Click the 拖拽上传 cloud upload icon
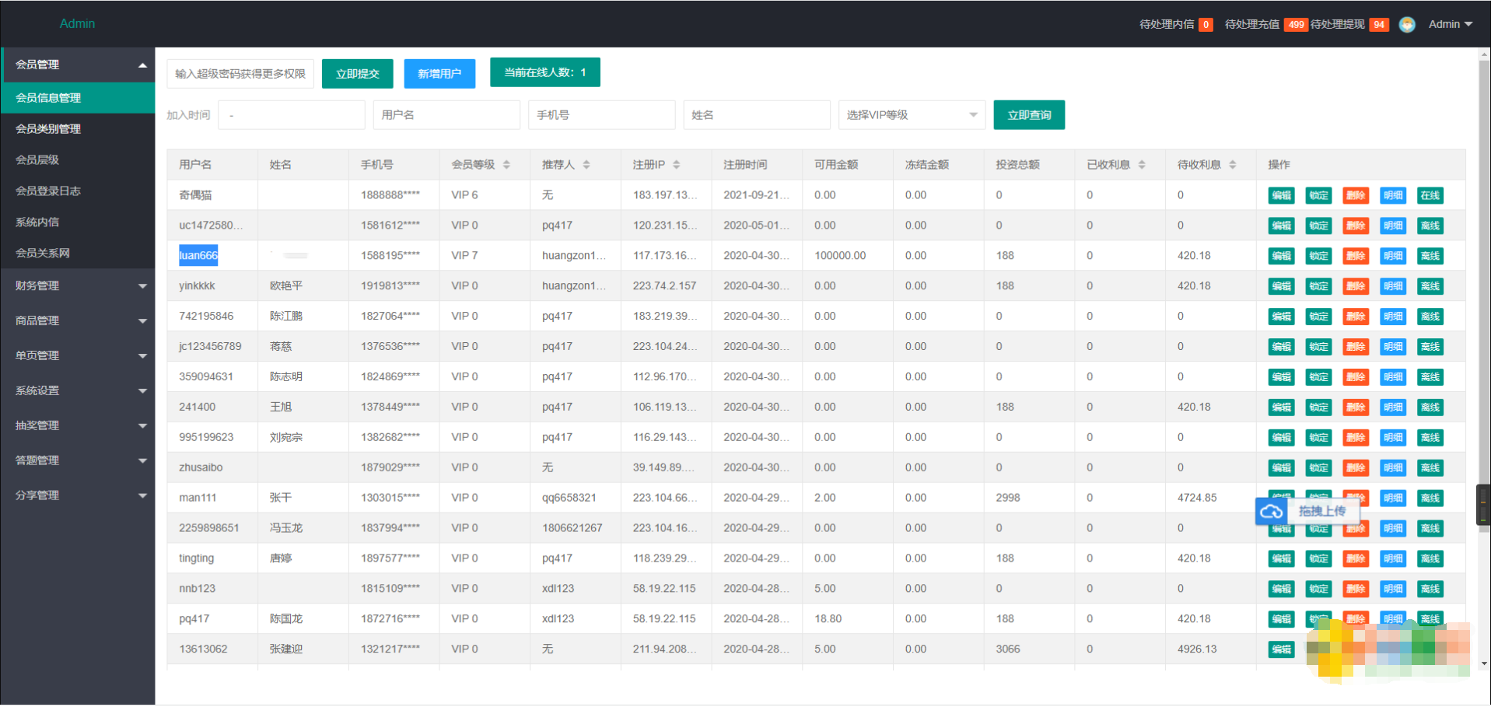Screen dimensions: 1491x707 pyautogui.click(x=1272, y=512)
